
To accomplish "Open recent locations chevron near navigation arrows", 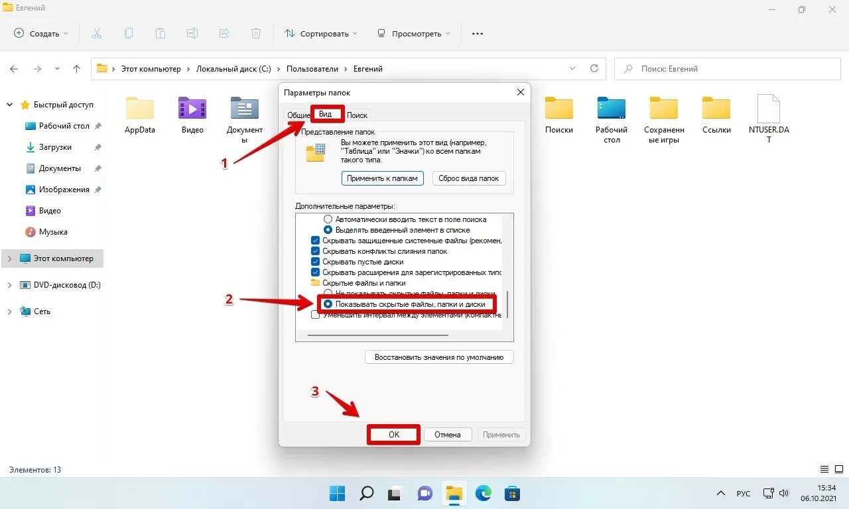I will [57, 68].
